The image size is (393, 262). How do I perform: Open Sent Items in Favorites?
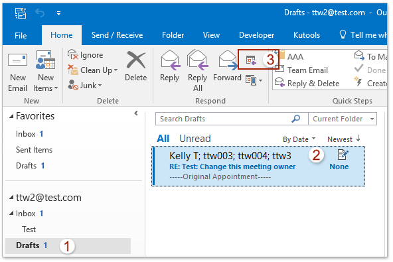(34, 150)
